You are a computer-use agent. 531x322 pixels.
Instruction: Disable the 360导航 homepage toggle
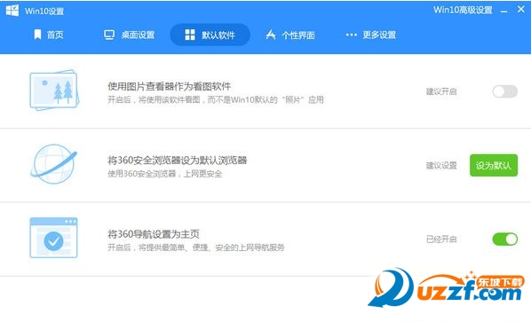point(504,240)
